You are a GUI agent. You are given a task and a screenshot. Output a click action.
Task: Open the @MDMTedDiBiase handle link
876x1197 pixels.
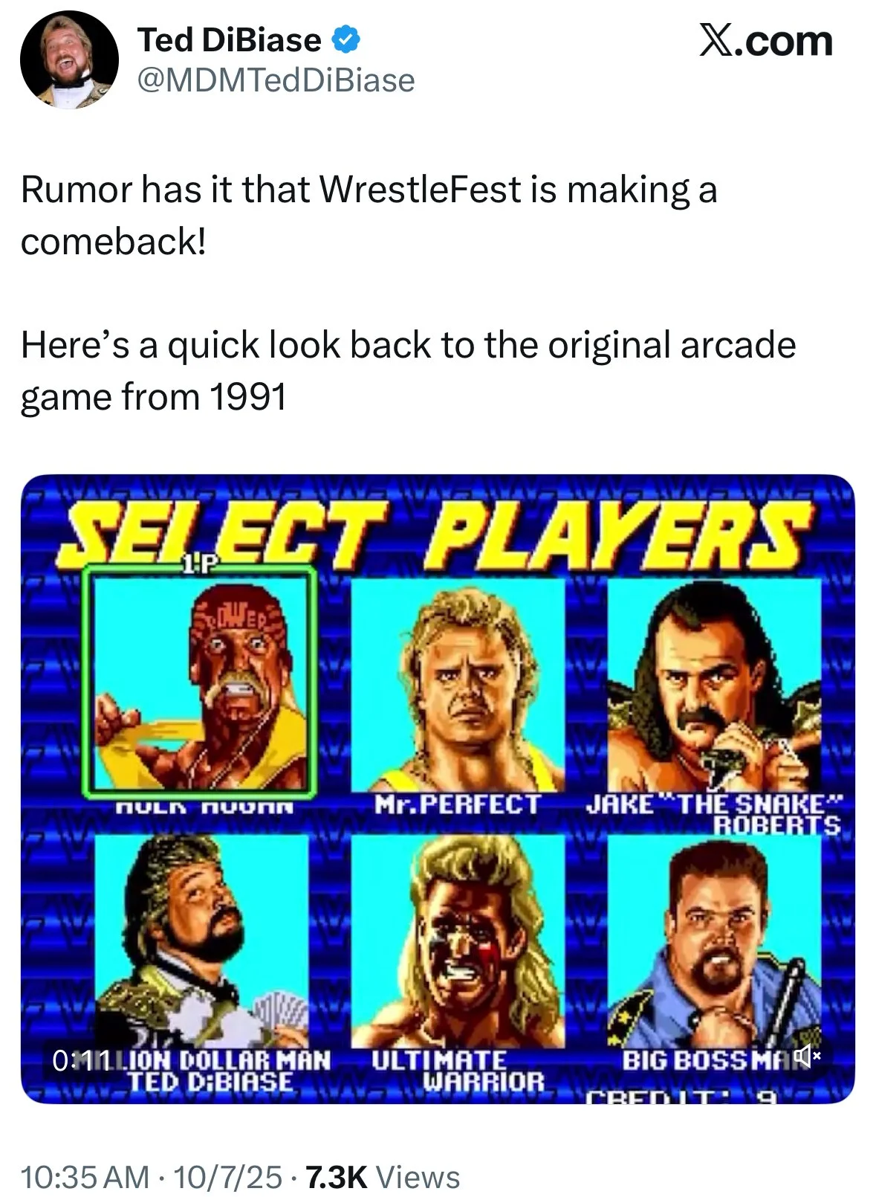tap(276, 80)
